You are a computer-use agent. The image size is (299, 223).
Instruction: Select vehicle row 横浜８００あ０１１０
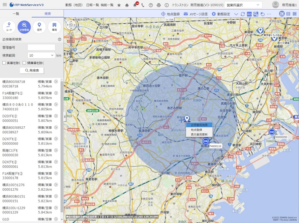(30, 107)
